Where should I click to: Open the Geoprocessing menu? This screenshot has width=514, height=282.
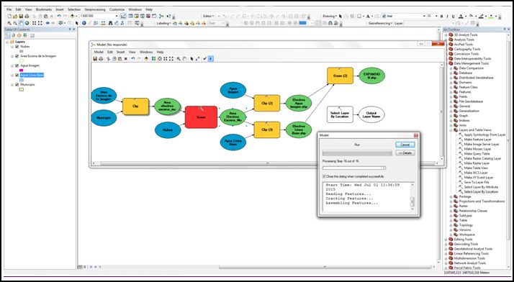[96, 9]
